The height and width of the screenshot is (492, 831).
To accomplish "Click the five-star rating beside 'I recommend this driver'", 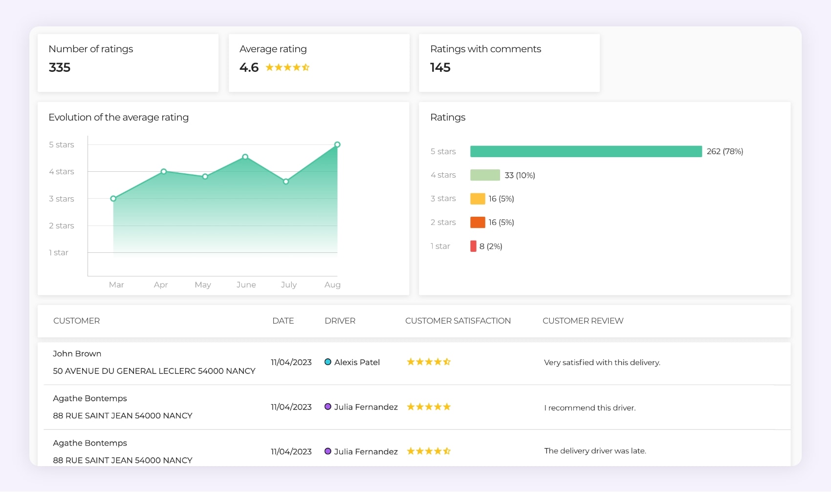I will coord(429,407).
